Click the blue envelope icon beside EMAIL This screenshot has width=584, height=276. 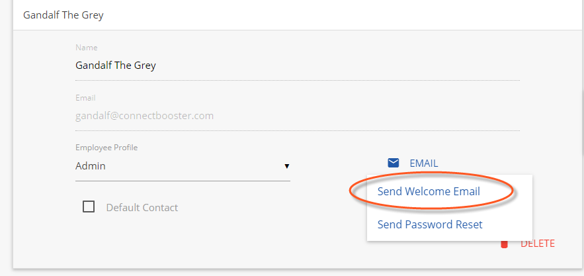pyautogui.click(x=394, y=163)
